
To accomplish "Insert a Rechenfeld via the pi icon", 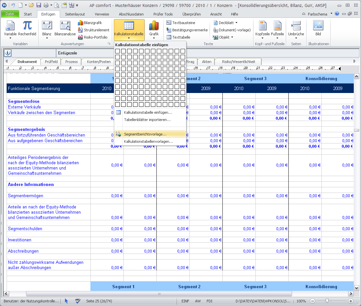I will [27, 26].
